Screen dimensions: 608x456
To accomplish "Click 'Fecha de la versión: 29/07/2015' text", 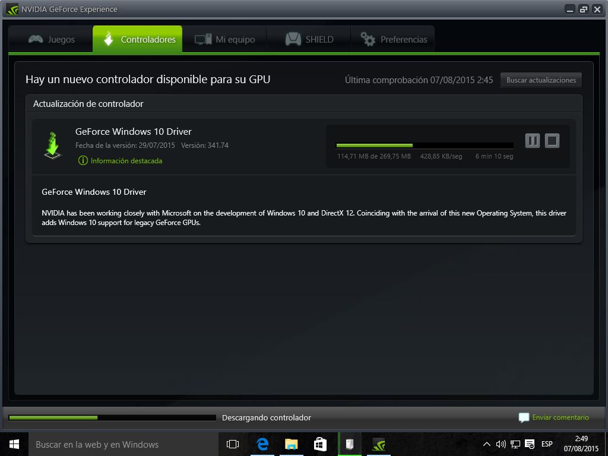I will (x=125, y=145).
